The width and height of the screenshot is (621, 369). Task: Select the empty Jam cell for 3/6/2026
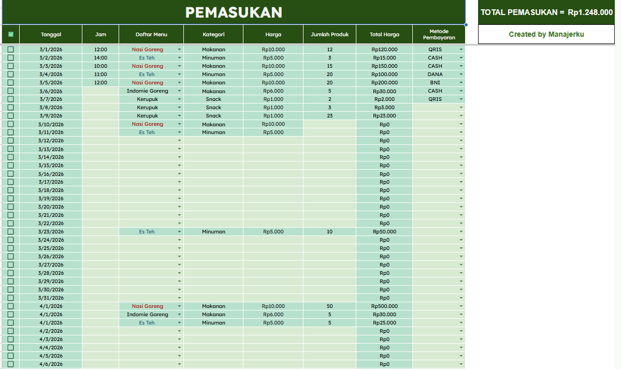[x=100, y=91]
